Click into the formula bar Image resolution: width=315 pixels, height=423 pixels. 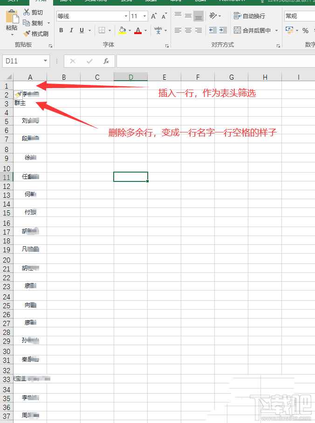(216, 61)
